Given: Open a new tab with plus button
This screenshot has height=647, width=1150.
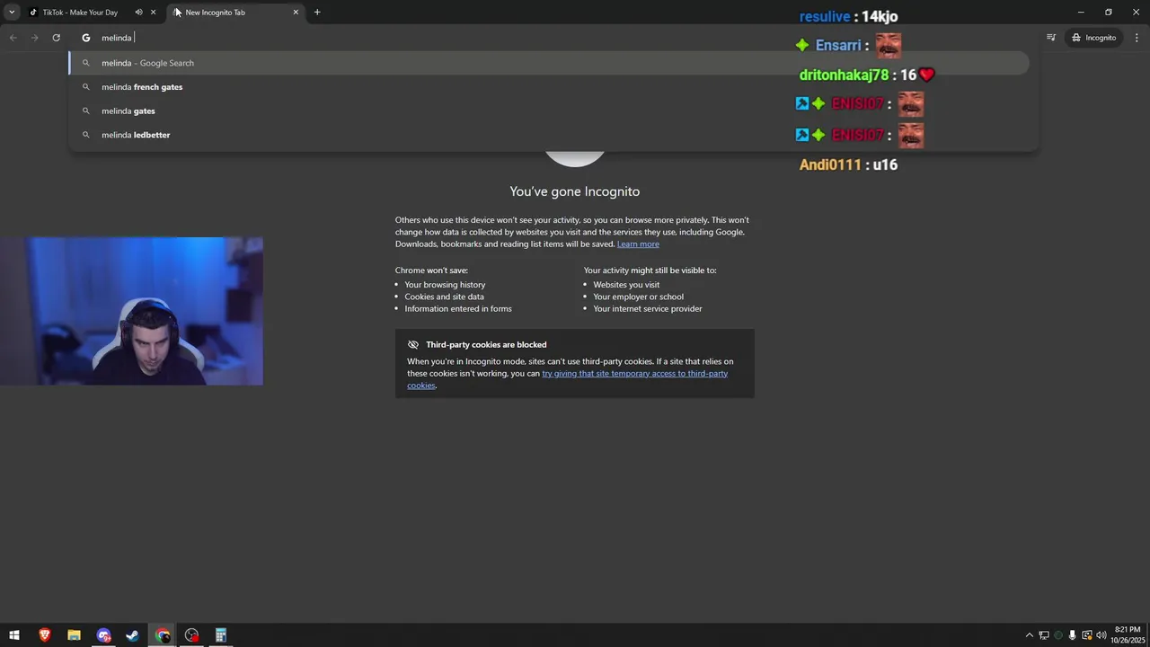Looking at the screenshot, I should (x=317, y=13).
